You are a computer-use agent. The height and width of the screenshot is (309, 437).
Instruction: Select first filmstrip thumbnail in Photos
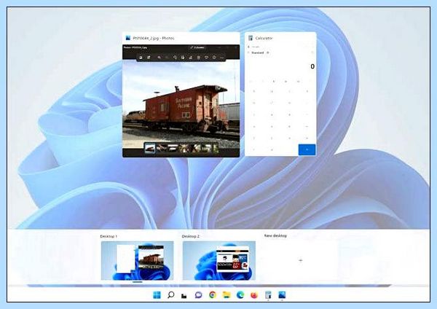(x=149, y=148)
